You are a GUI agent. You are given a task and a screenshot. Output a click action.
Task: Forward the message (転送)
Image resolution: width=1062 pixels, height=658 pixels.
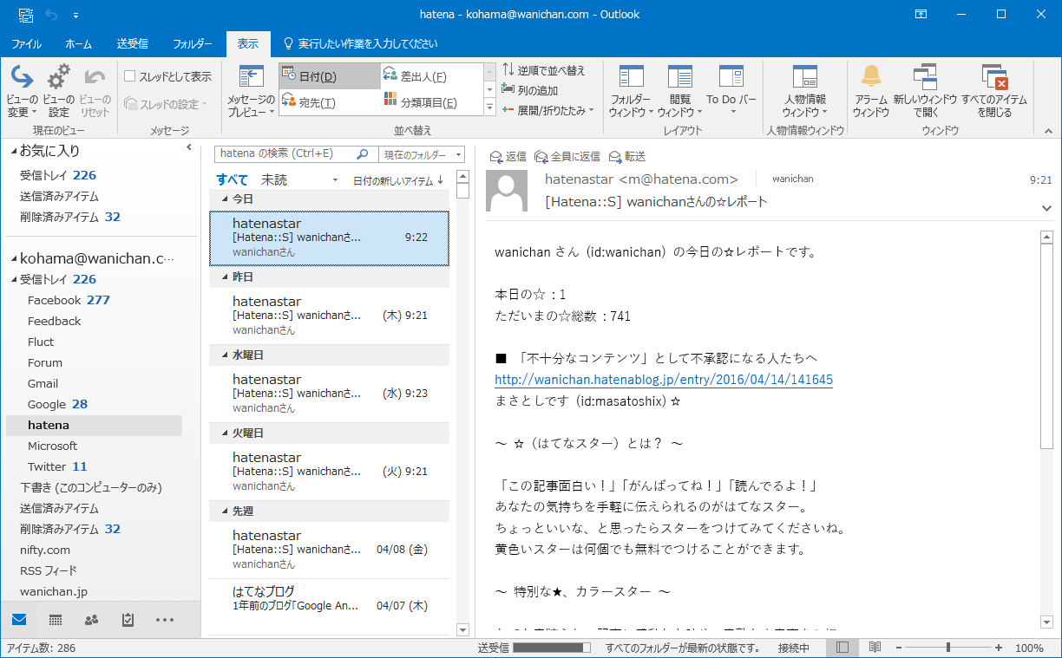tap(627, 157)
